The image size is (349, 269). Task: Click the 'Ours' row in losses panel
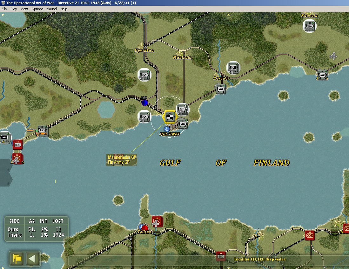[x=36, y=229]
